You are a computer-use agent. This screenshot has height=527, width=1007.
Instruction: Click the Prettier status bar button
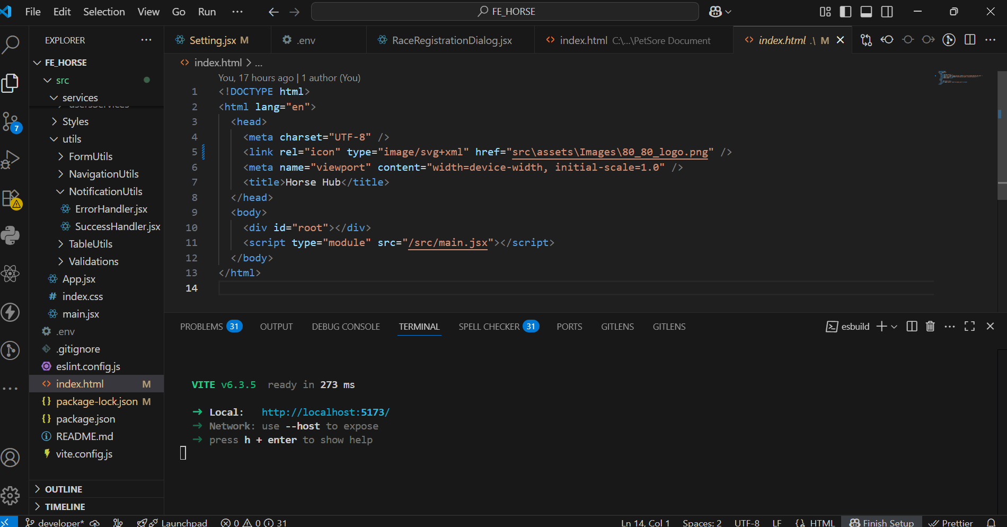(x=951, y=522)
